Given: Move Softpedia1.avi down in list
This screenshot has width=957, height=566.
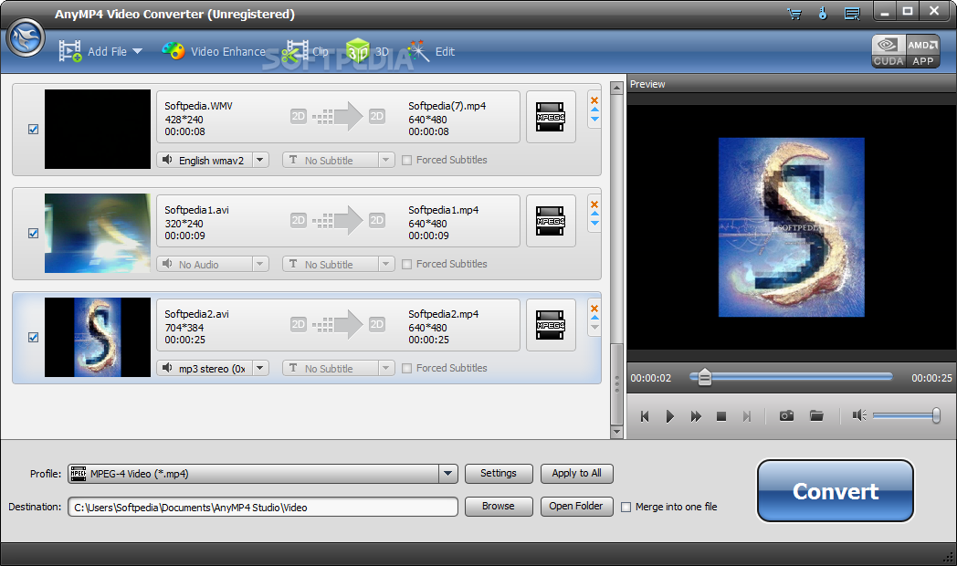Looking at the screenshot, I should point(594,224).
